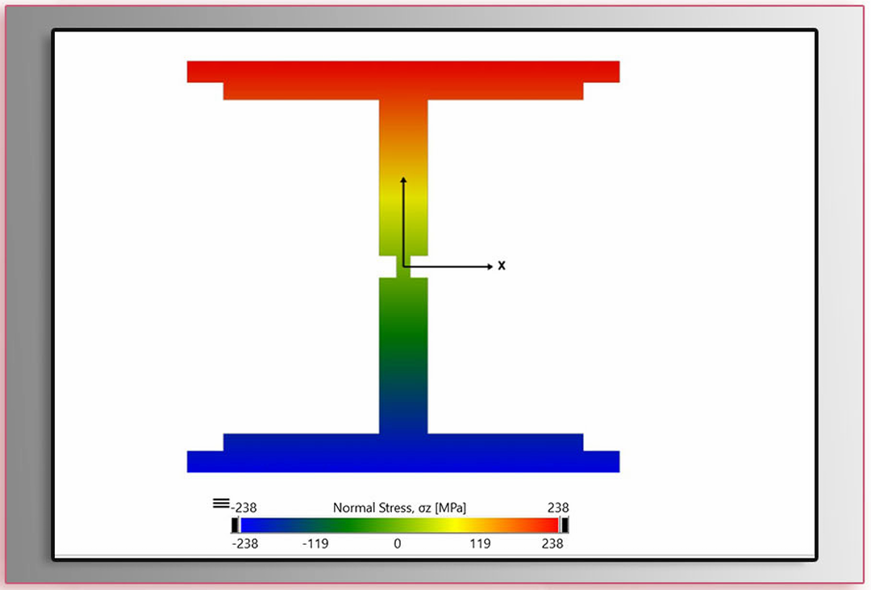Click the 119 tick label under the color bar

click(480, 543)
